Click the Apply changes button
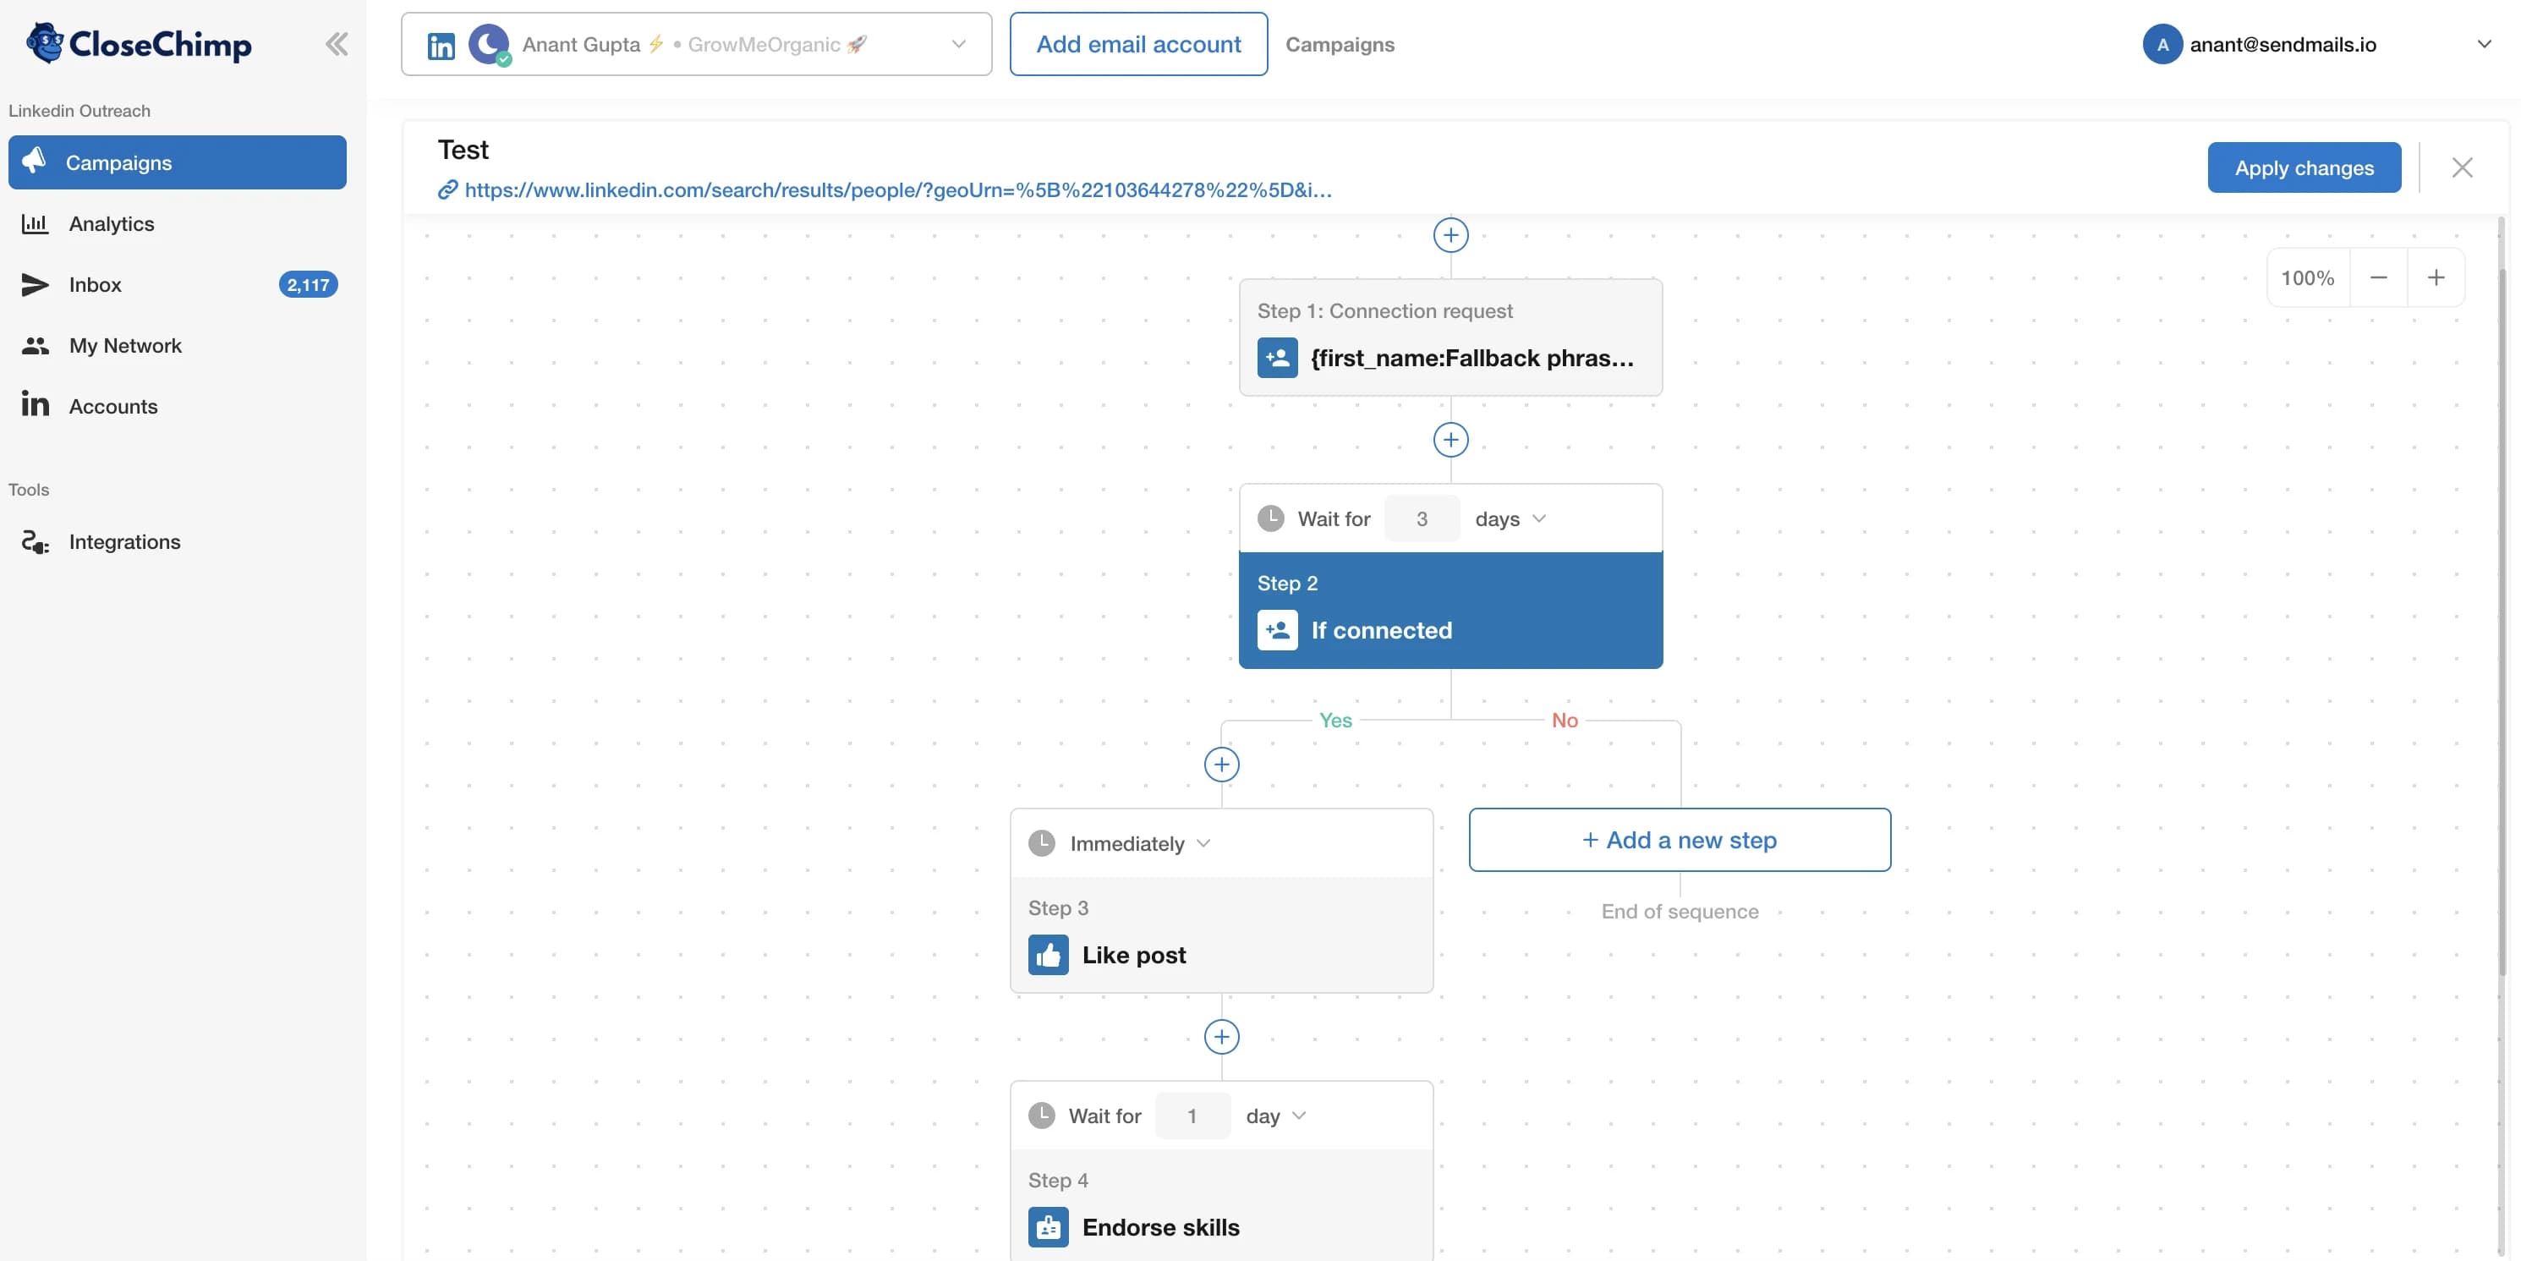Screen dimensions: 2521x1261 [x=2304, y=167]
